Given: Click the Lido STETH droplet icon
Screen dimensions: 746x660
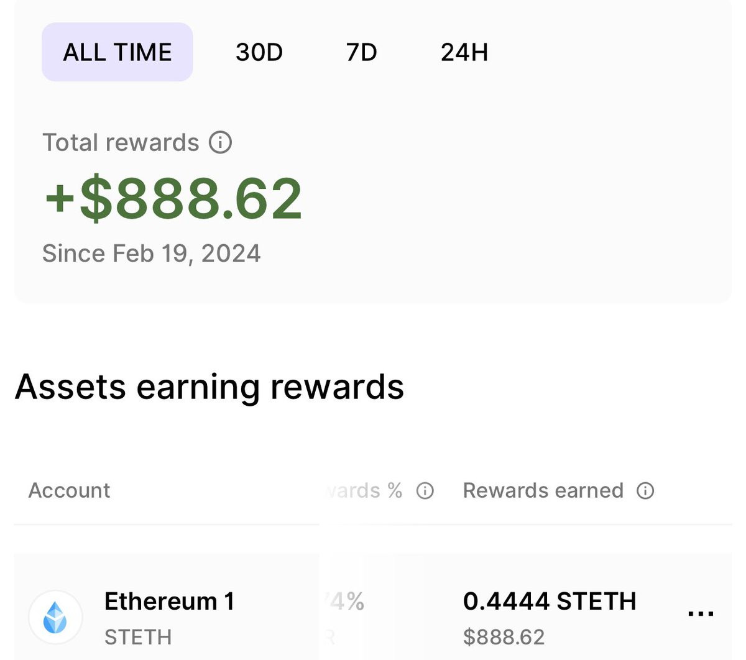Looking at the screenshot, I should pyautogui.click(x=55, y=617).
